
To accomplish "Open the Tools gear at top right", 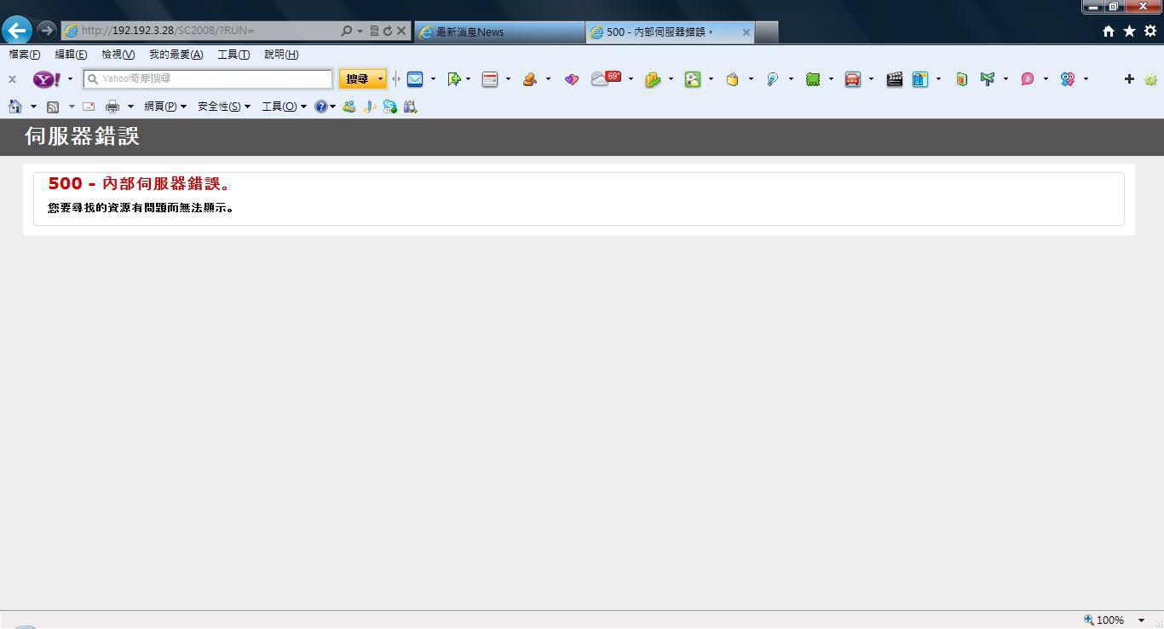I will [x=1150, y=31].
